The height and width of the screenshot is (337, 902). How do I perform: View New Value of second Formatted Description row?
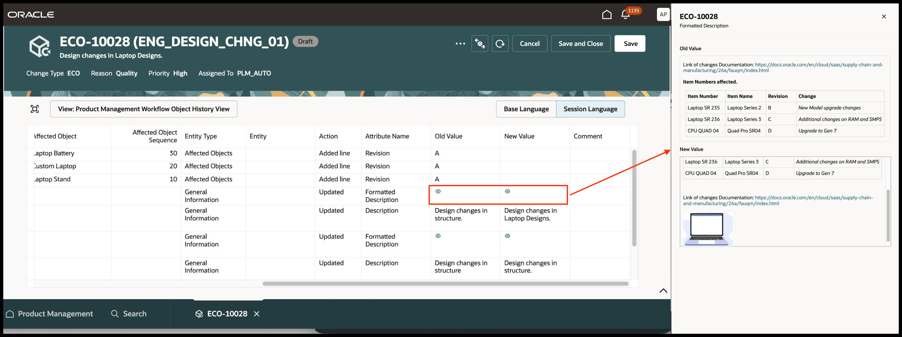[507, 236]
